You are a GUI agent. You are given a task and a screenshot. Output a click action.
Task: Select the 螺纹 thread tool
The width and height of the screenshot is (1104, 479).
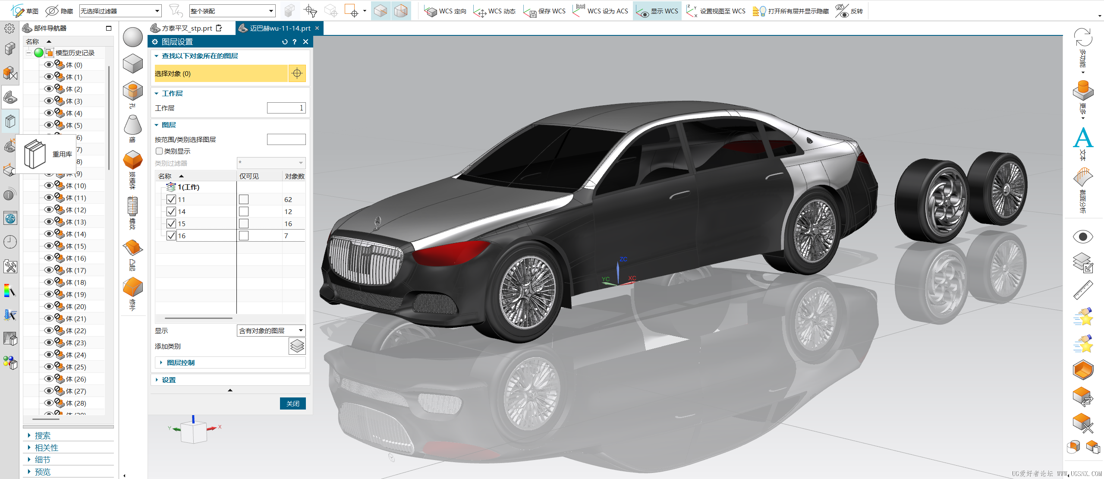click(x=132, y=214)
